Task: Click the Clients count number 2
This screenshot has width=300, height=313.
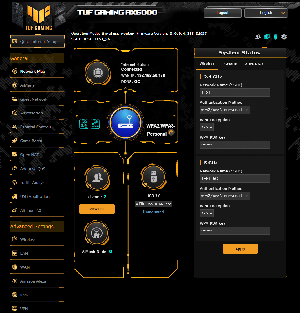Action: point(105,196)
